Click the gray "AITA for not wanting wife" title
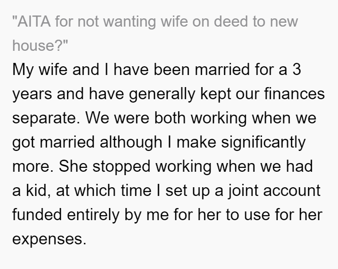This screenshot has width=338, height=269. (155, 33)
